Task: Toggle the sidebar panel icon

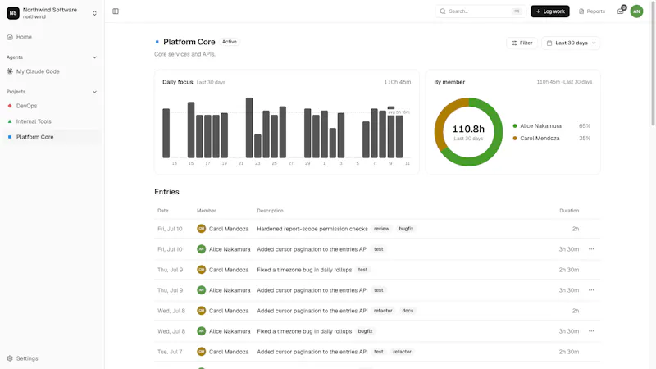Action: tap(116, 11)
